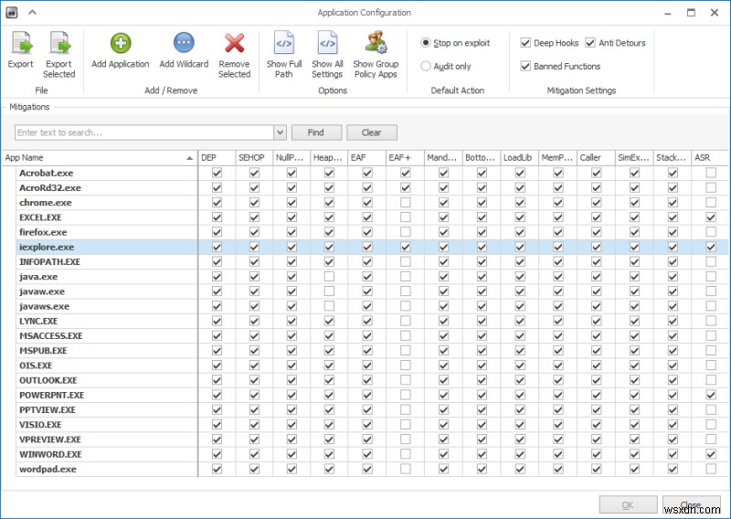Toggle the Banned Functions checkbox
This screenshot has height=519, width=731.
[525, 66]
